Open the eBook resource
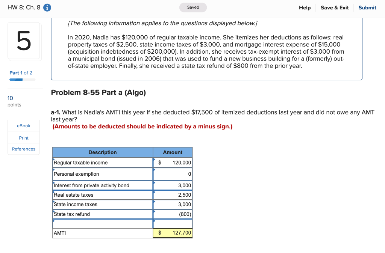The width and height of the screenshot is (385, 253). (23, 126)
